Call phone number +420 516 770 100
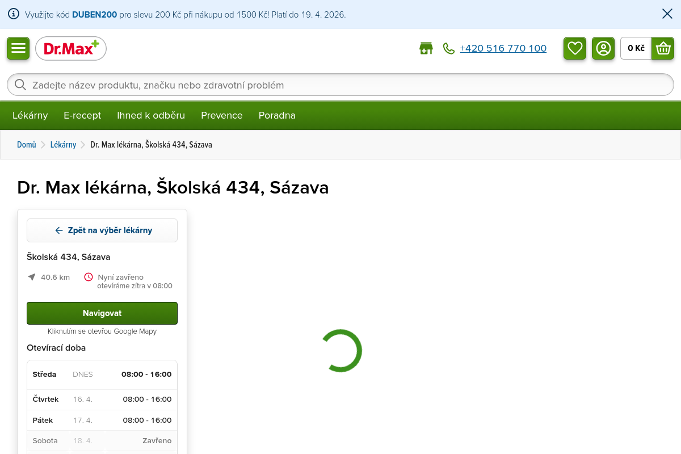 pos(503,49)
